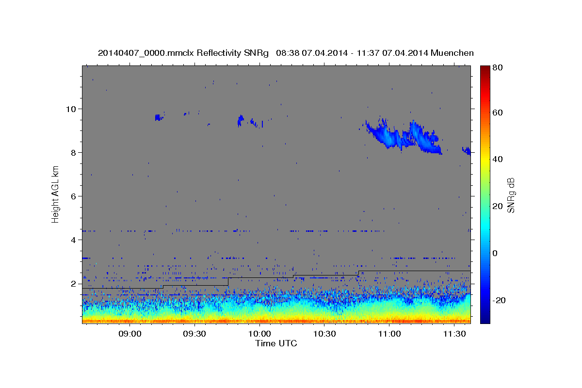The height and width of the screenshot is (388, 582).
Task: Click the dark blue bottom of colorbar
Action: [x=485, y=318]
